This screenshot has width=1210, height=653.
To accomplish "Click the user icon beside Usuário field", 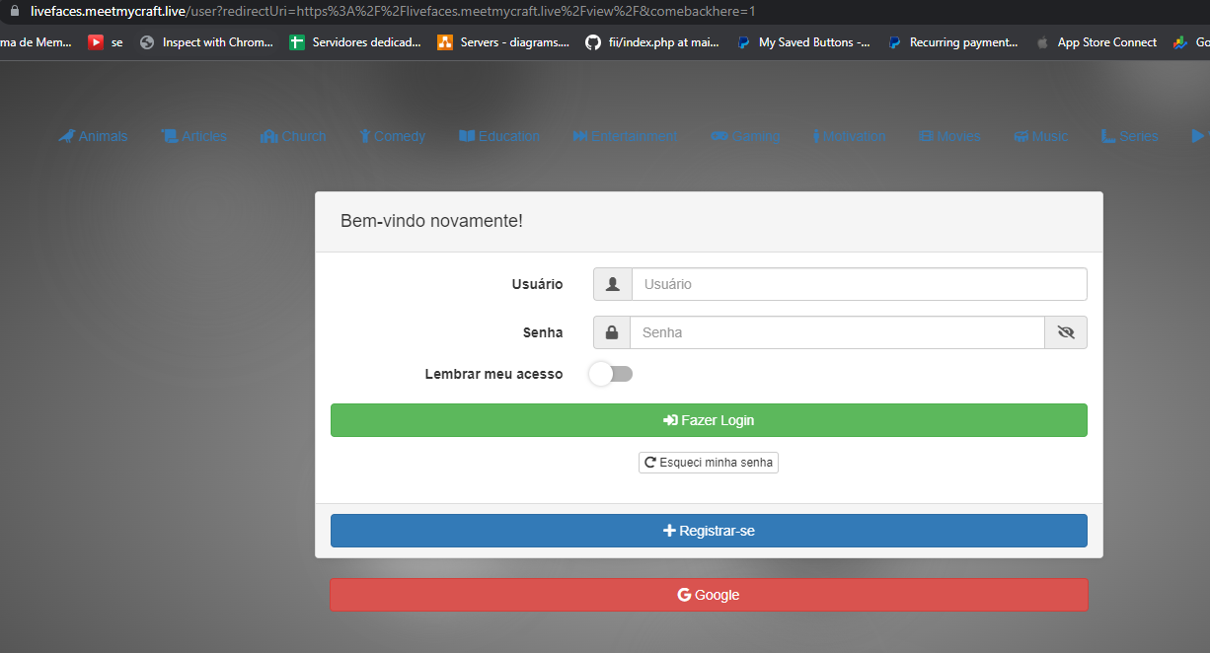I will point(613,284).
